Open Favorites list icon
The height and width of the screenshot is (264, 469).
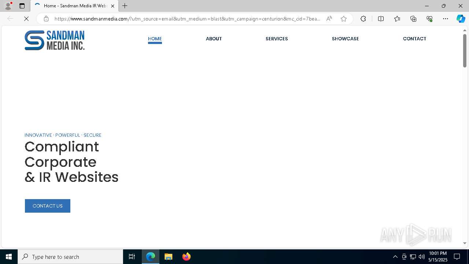pyautogui.click(x=397, y=19)
